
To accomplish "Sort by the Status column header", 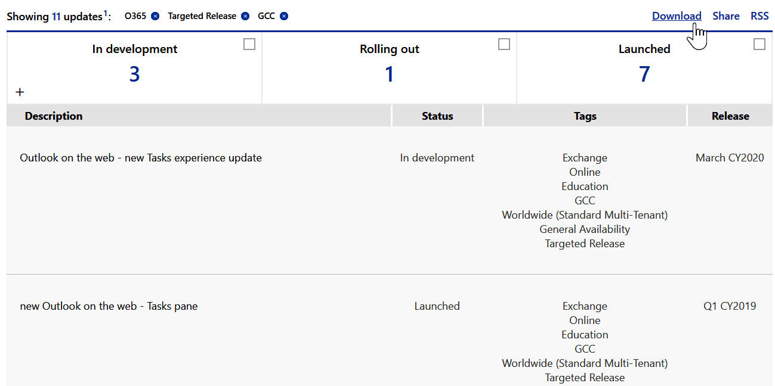I will click(x=437, y=116).
